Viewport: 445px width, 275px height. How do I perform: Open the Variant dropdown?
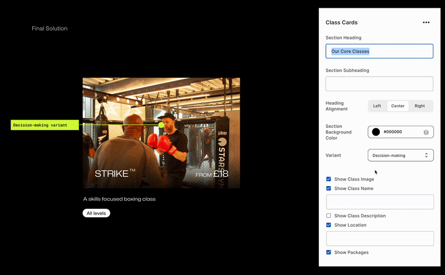[400, 156]
